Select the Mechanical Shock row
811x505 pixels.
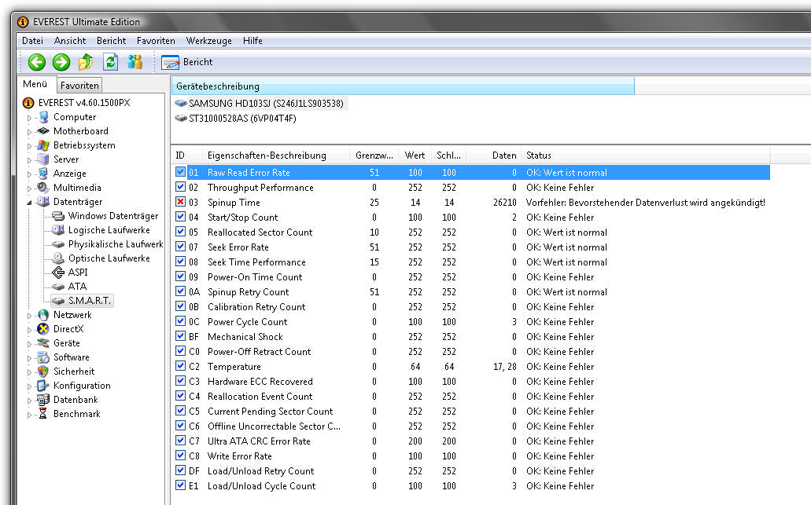point(470,337)
